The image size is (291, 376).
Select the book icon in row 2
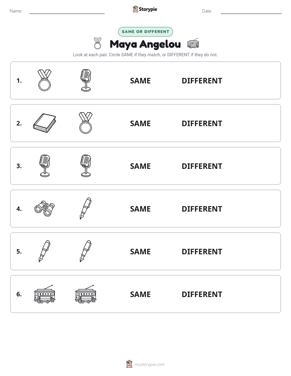pos(45,123)
